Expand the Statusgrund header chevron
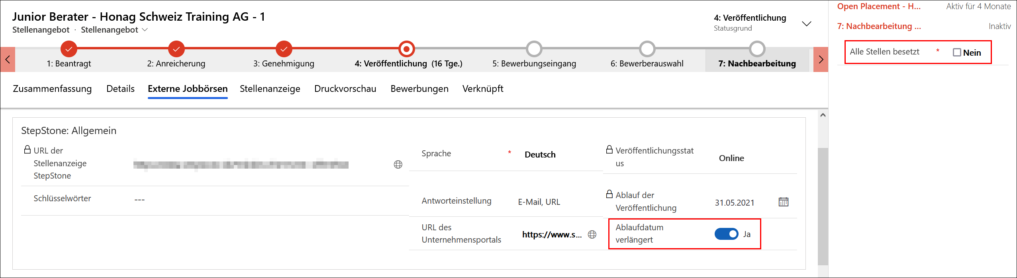Viewport: 1017px width, 278px height. [x=806, y=24]
